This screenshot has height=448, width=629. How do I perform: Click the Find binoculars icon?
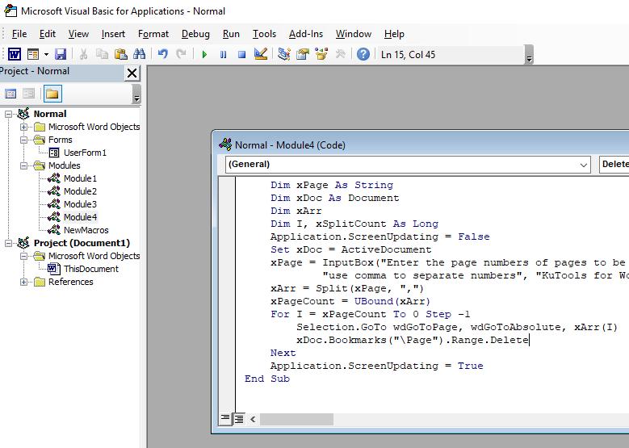(139, 54)
